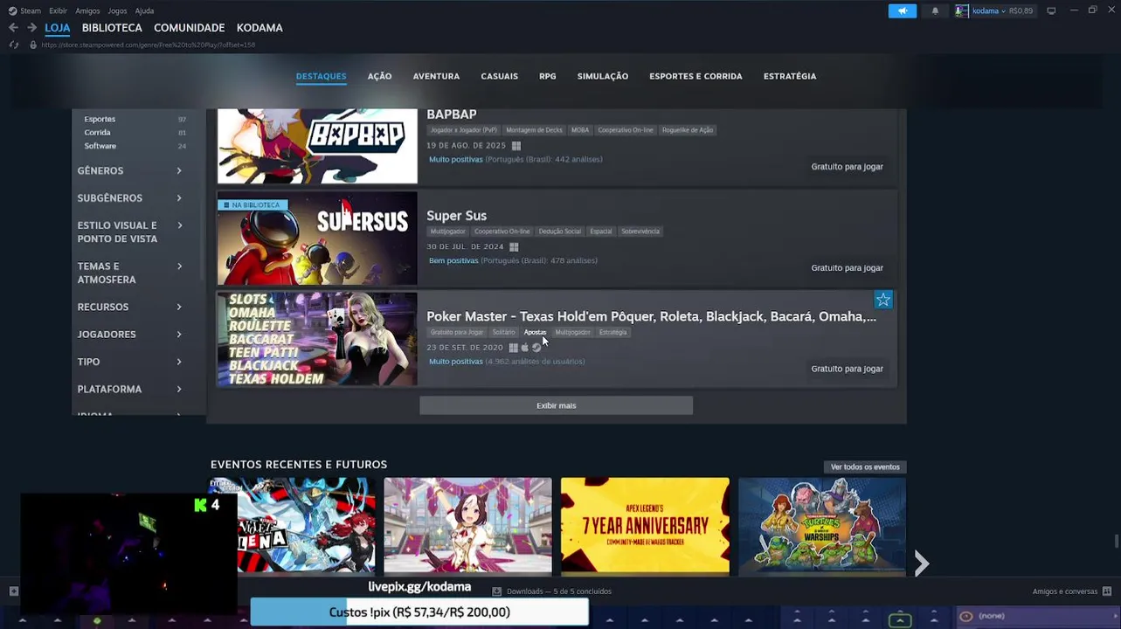This screenshot has width=1121, height=629.
Task: Open the Turtles Warships event thumbnail
Action: tap(821, 526)
